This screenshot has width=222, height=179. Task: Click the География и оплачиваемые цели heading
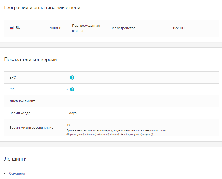click(x=42, y=8)
